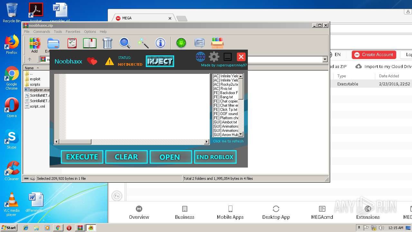Click the Delete trash bin icon
The width and height of the screenshot is (412, 232).
click(x=107, y=43)
